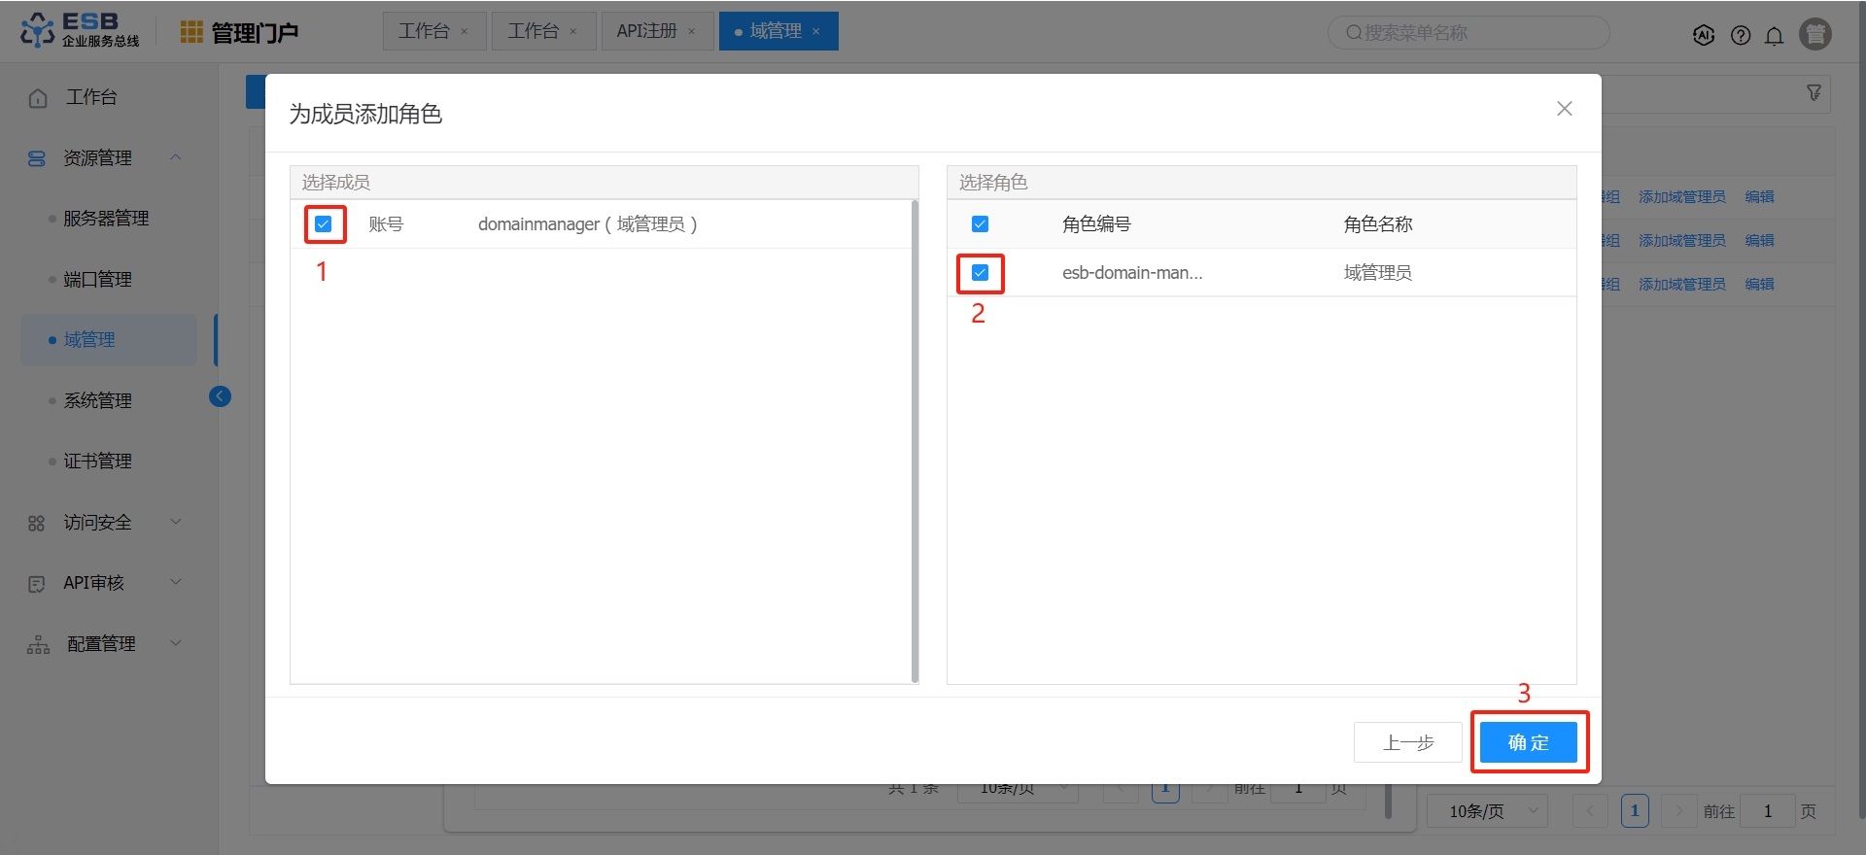Click the 搜索菜单名称 search field

pyautogui.click(x=1468, y=33)
